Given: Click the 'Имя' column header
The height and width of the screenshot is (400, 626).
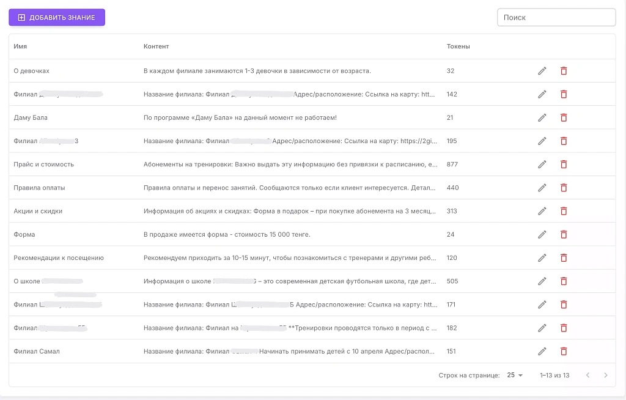Looking at the screenshot, I should click(20, 46).
